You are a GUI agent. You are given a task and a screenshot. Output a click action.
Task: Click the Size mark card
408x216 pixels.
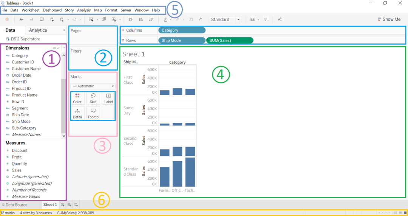[x=93, y=99]
